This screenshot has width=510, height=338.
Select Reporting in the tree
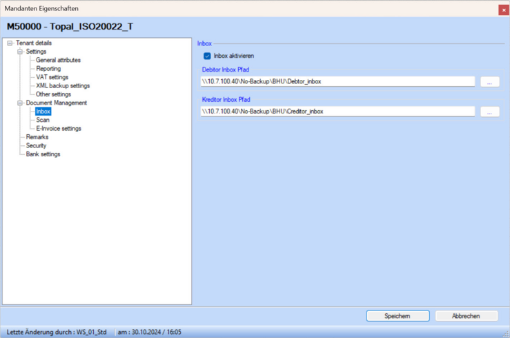(x=48, y=69)
